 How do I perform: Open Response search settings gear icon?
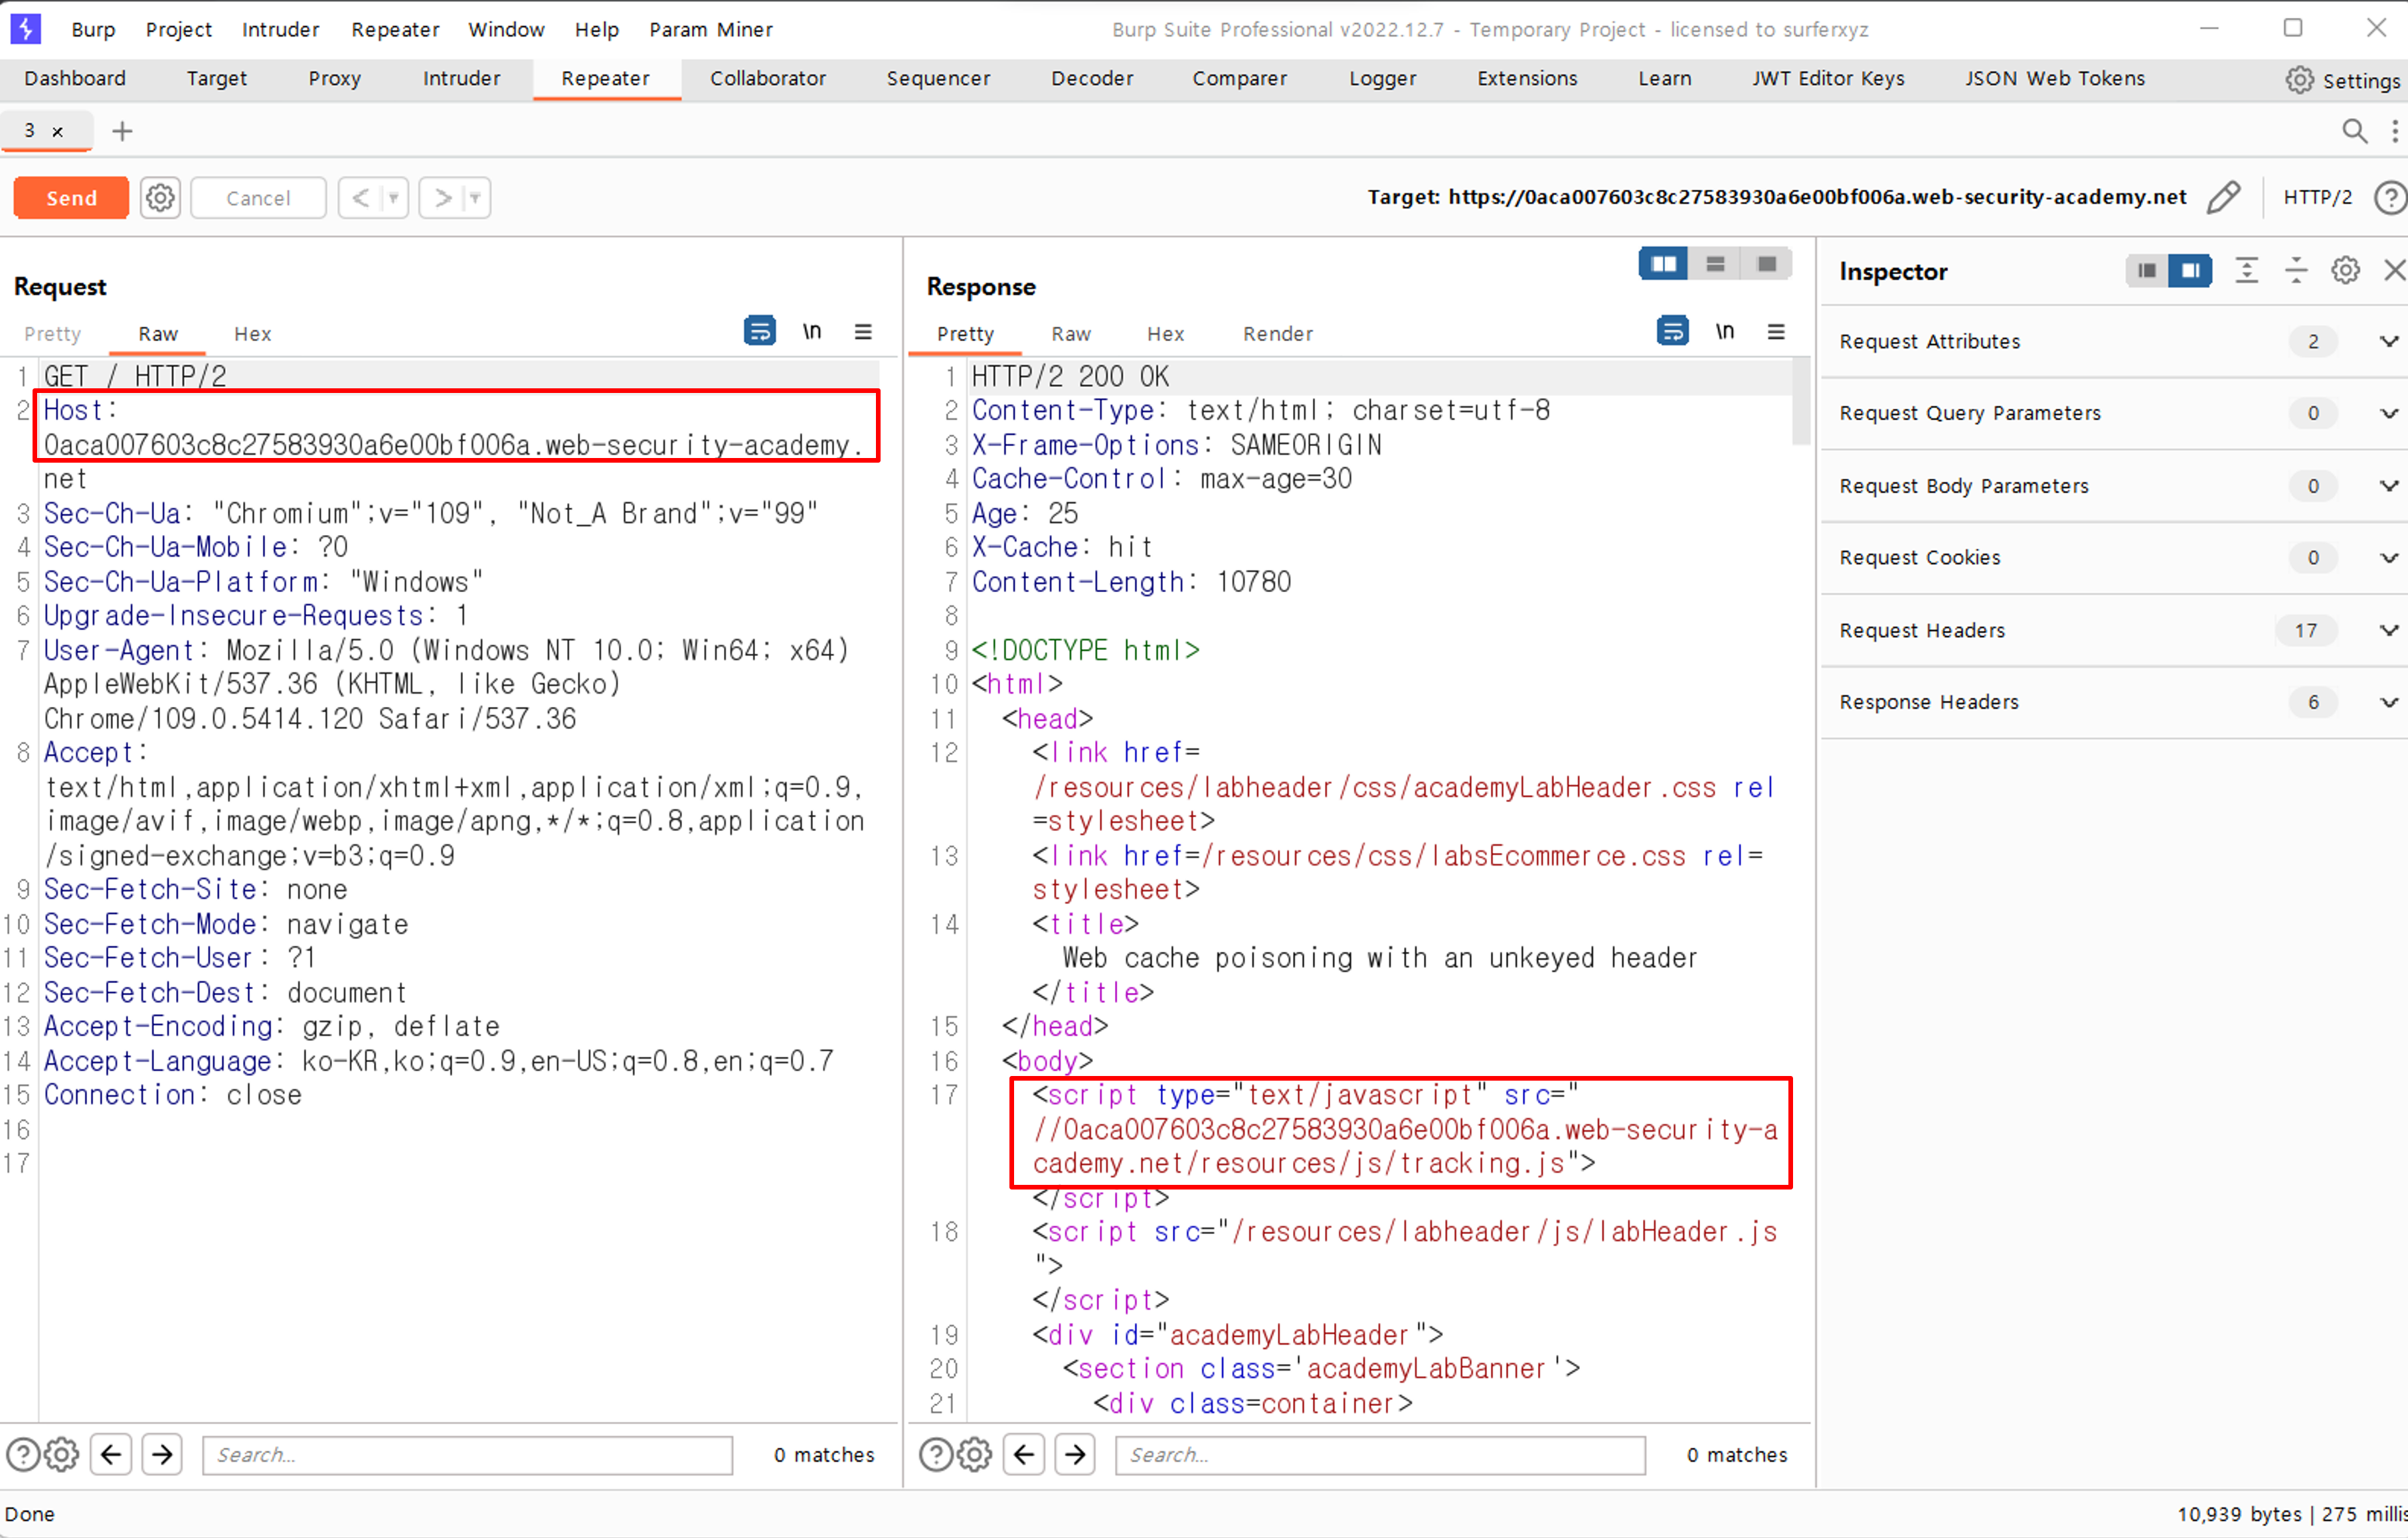pyautogui.click(x=975, y=1455)
